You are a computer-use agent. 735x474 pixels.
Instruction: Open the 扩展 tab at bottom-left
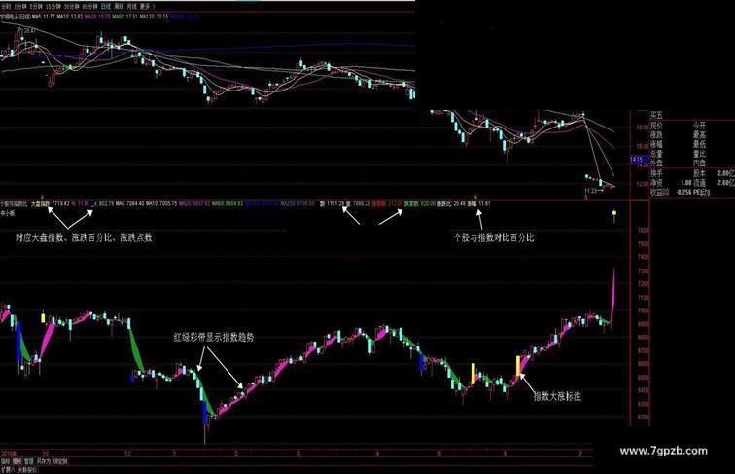pos(8,470)
